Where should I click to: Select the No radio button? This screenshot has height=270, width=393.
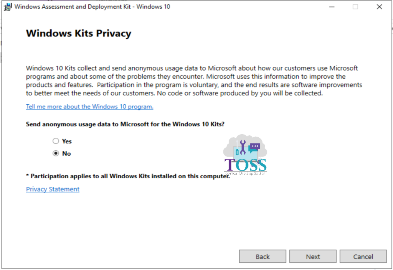pos(56,153)
